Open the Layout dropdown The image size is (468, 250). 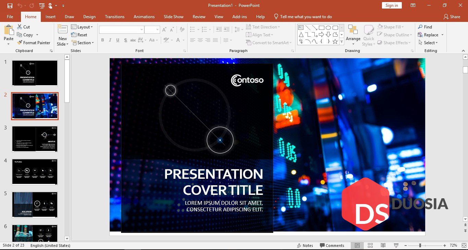coord(82,27)
